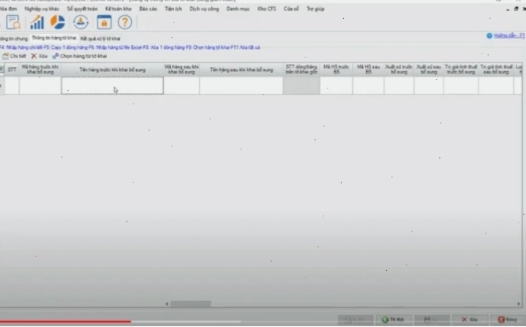Click the question mark help icon
526x327 pixels.
[x=125, y=22]
